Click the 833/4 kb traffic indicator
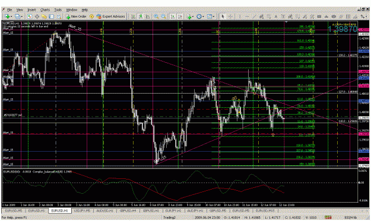The image size is (371, 221). pyautogui.click(x=350, y=217)
